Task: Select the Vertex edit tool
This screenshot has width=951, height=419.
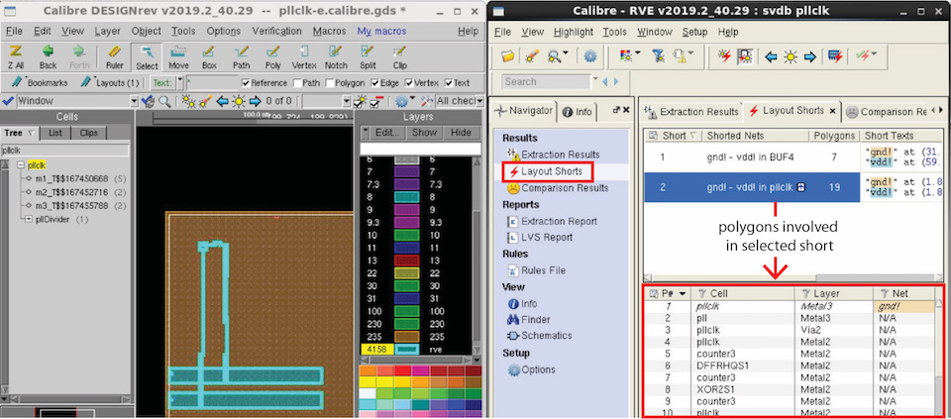Action: pos(304,57)
